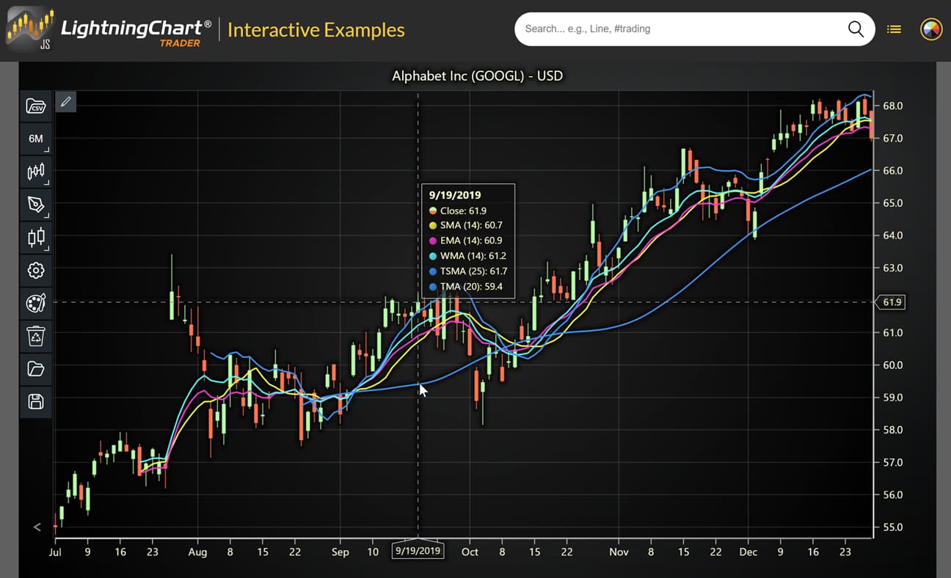Open a saved chart with the folder icon
The height and width of the screenshot is (578, 951).
[x=36, y=368]
